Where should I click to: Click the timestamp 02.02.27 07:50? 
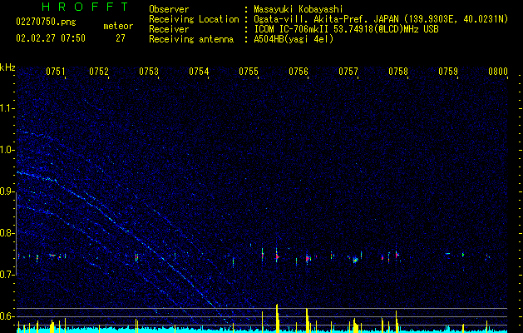coord(51,38)
